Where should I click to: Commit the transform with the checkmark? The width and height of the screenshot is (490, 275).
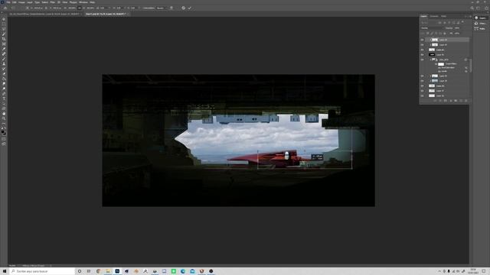[189, 8]
